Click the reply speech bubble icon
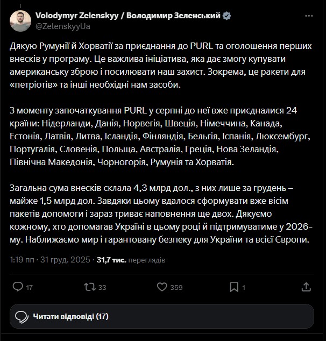 [18, 287]
